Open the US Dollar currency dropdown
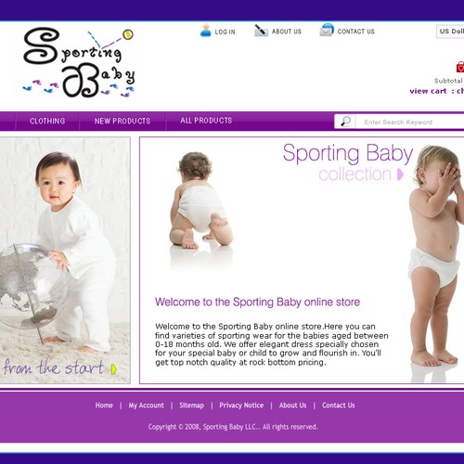Image resolution: width=464 pixels, height=464 pixels. (450, 32)
